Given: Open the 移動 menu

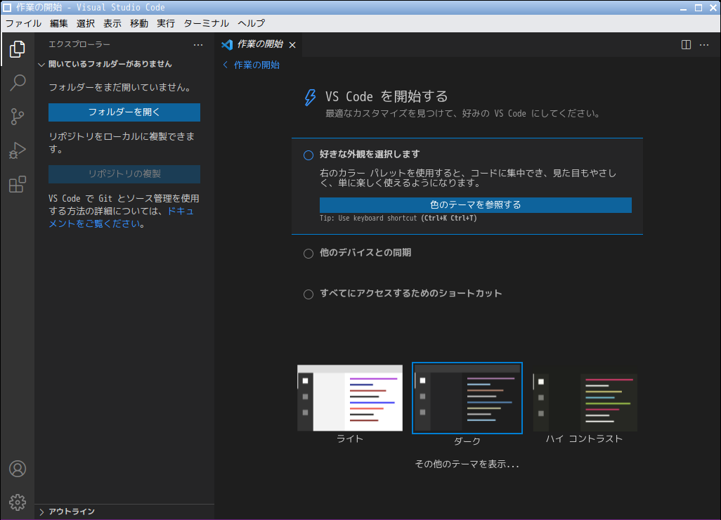Looking at the screenshot, I should coord(139,23).
